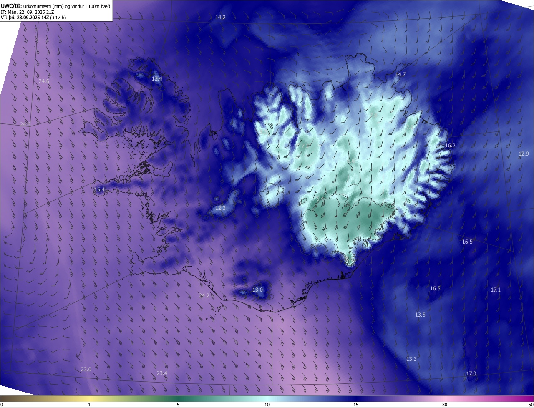The image size is (534, 408).
Task: Click the 13.0 value label
Action: coord(258,290)
